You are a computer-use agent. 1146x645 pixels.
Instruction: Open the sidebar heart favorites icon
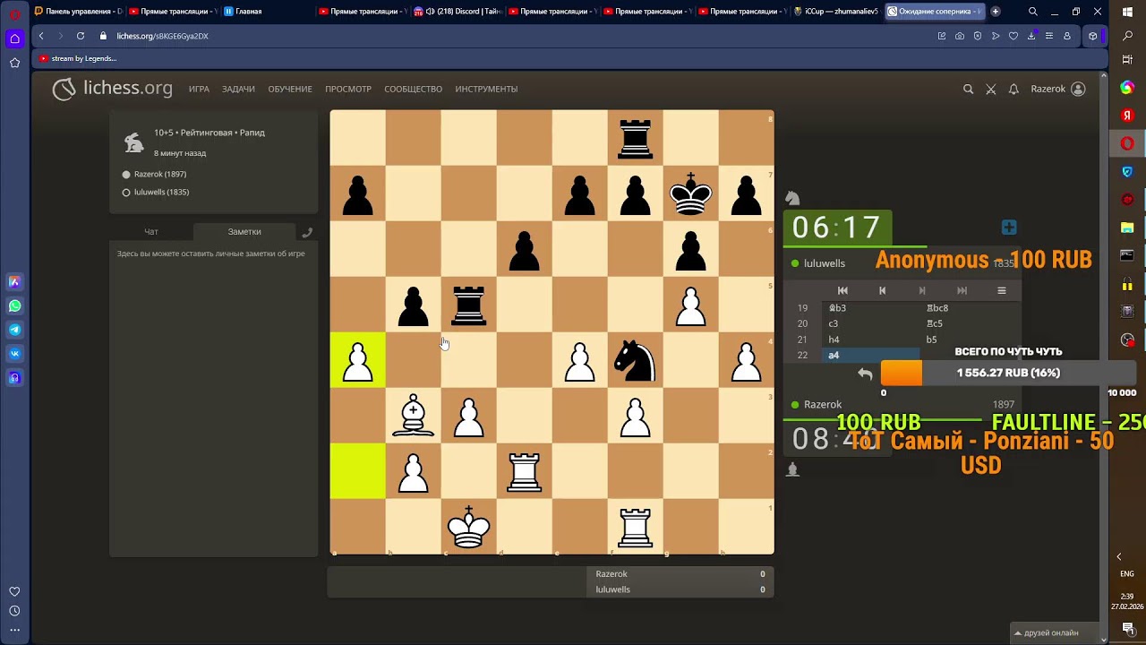[x=14, y=591]
